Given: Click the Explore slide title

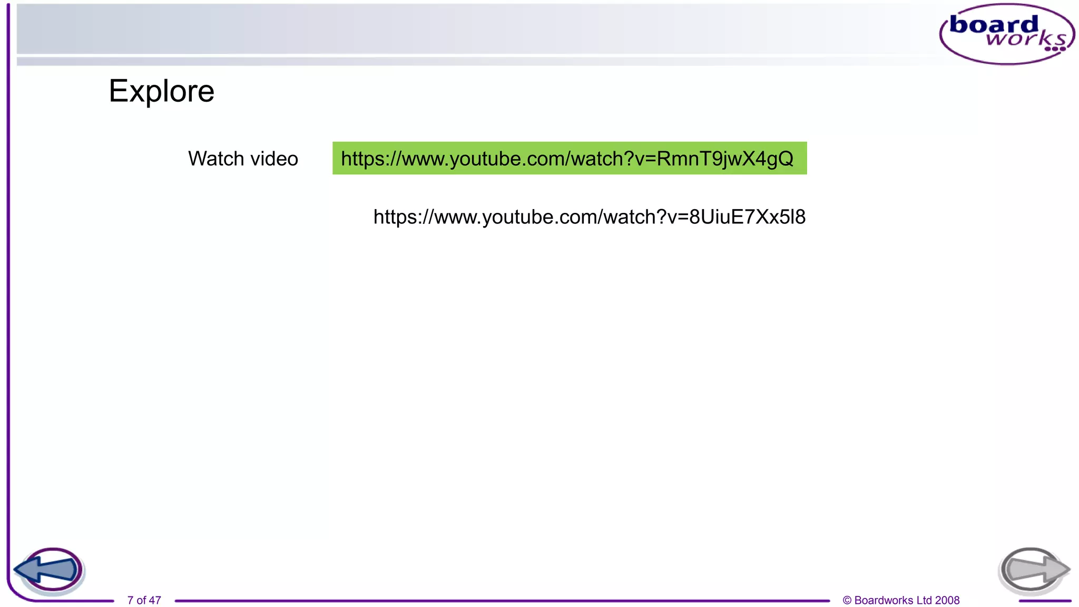Looking at the screenshot, I should 161,91.
